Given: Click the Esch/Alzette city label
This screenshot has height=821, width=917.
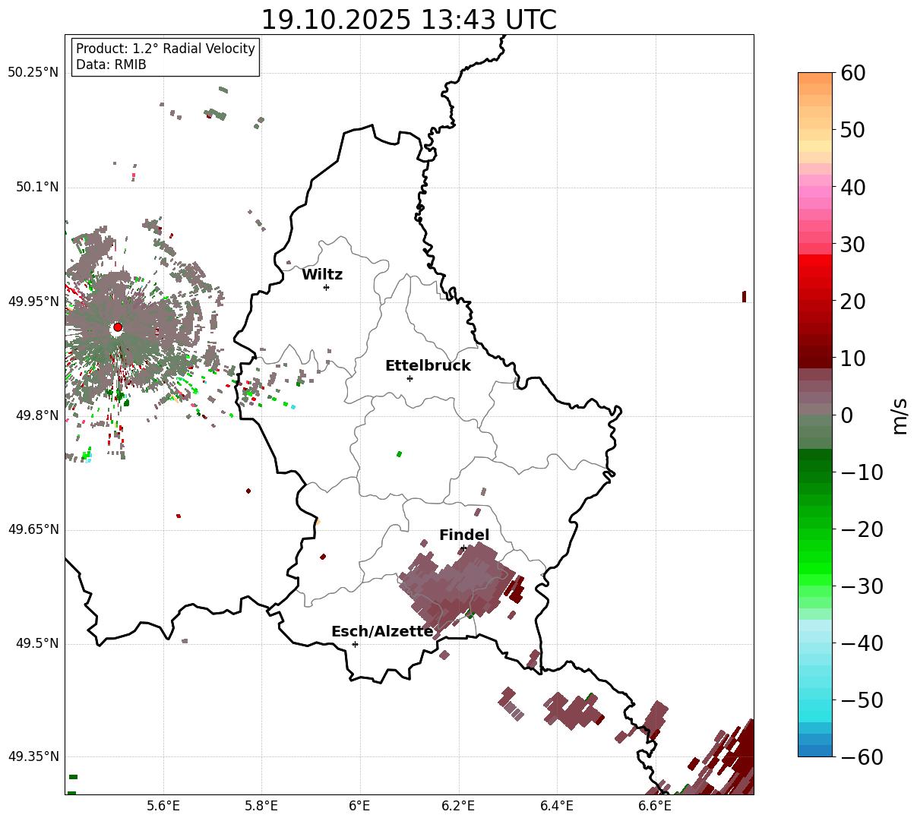Looking at the screenshot, I should point(382,632).
